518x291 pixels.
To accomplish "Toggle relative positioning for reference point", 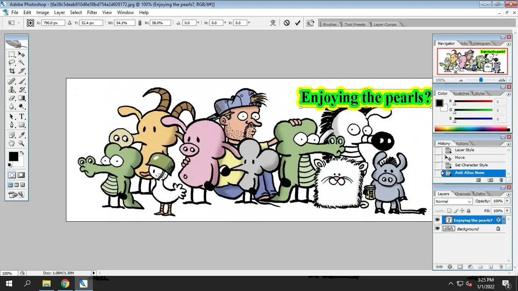I will [x=69, y=23].
